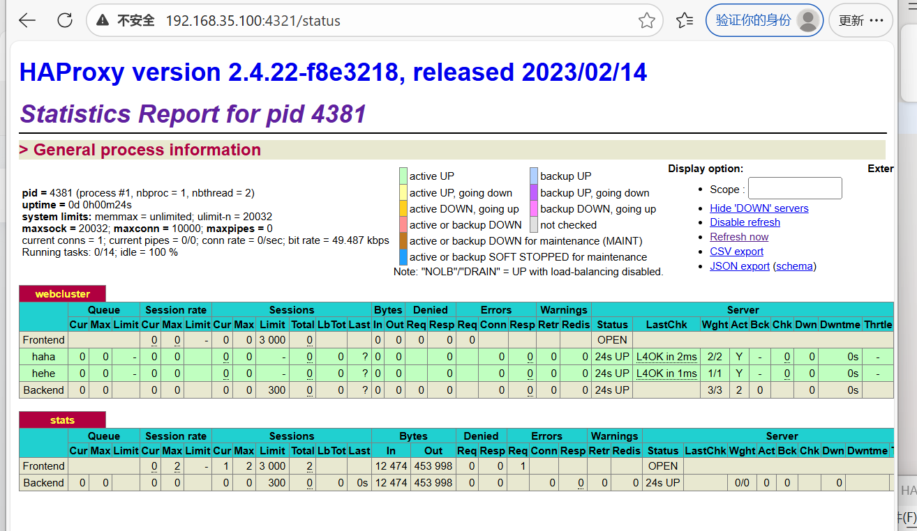Screen dimensions: 917x531
Task: Click the not checked grey legend swatch
Action: [x=534, y=224]
